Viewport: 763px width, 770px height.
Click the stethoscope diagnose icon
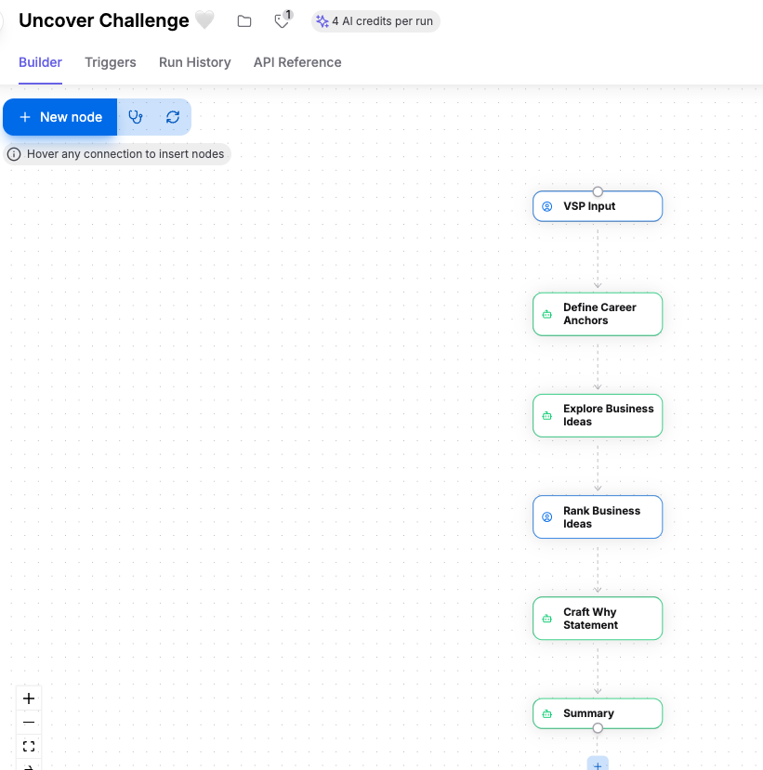pos(135,117)
